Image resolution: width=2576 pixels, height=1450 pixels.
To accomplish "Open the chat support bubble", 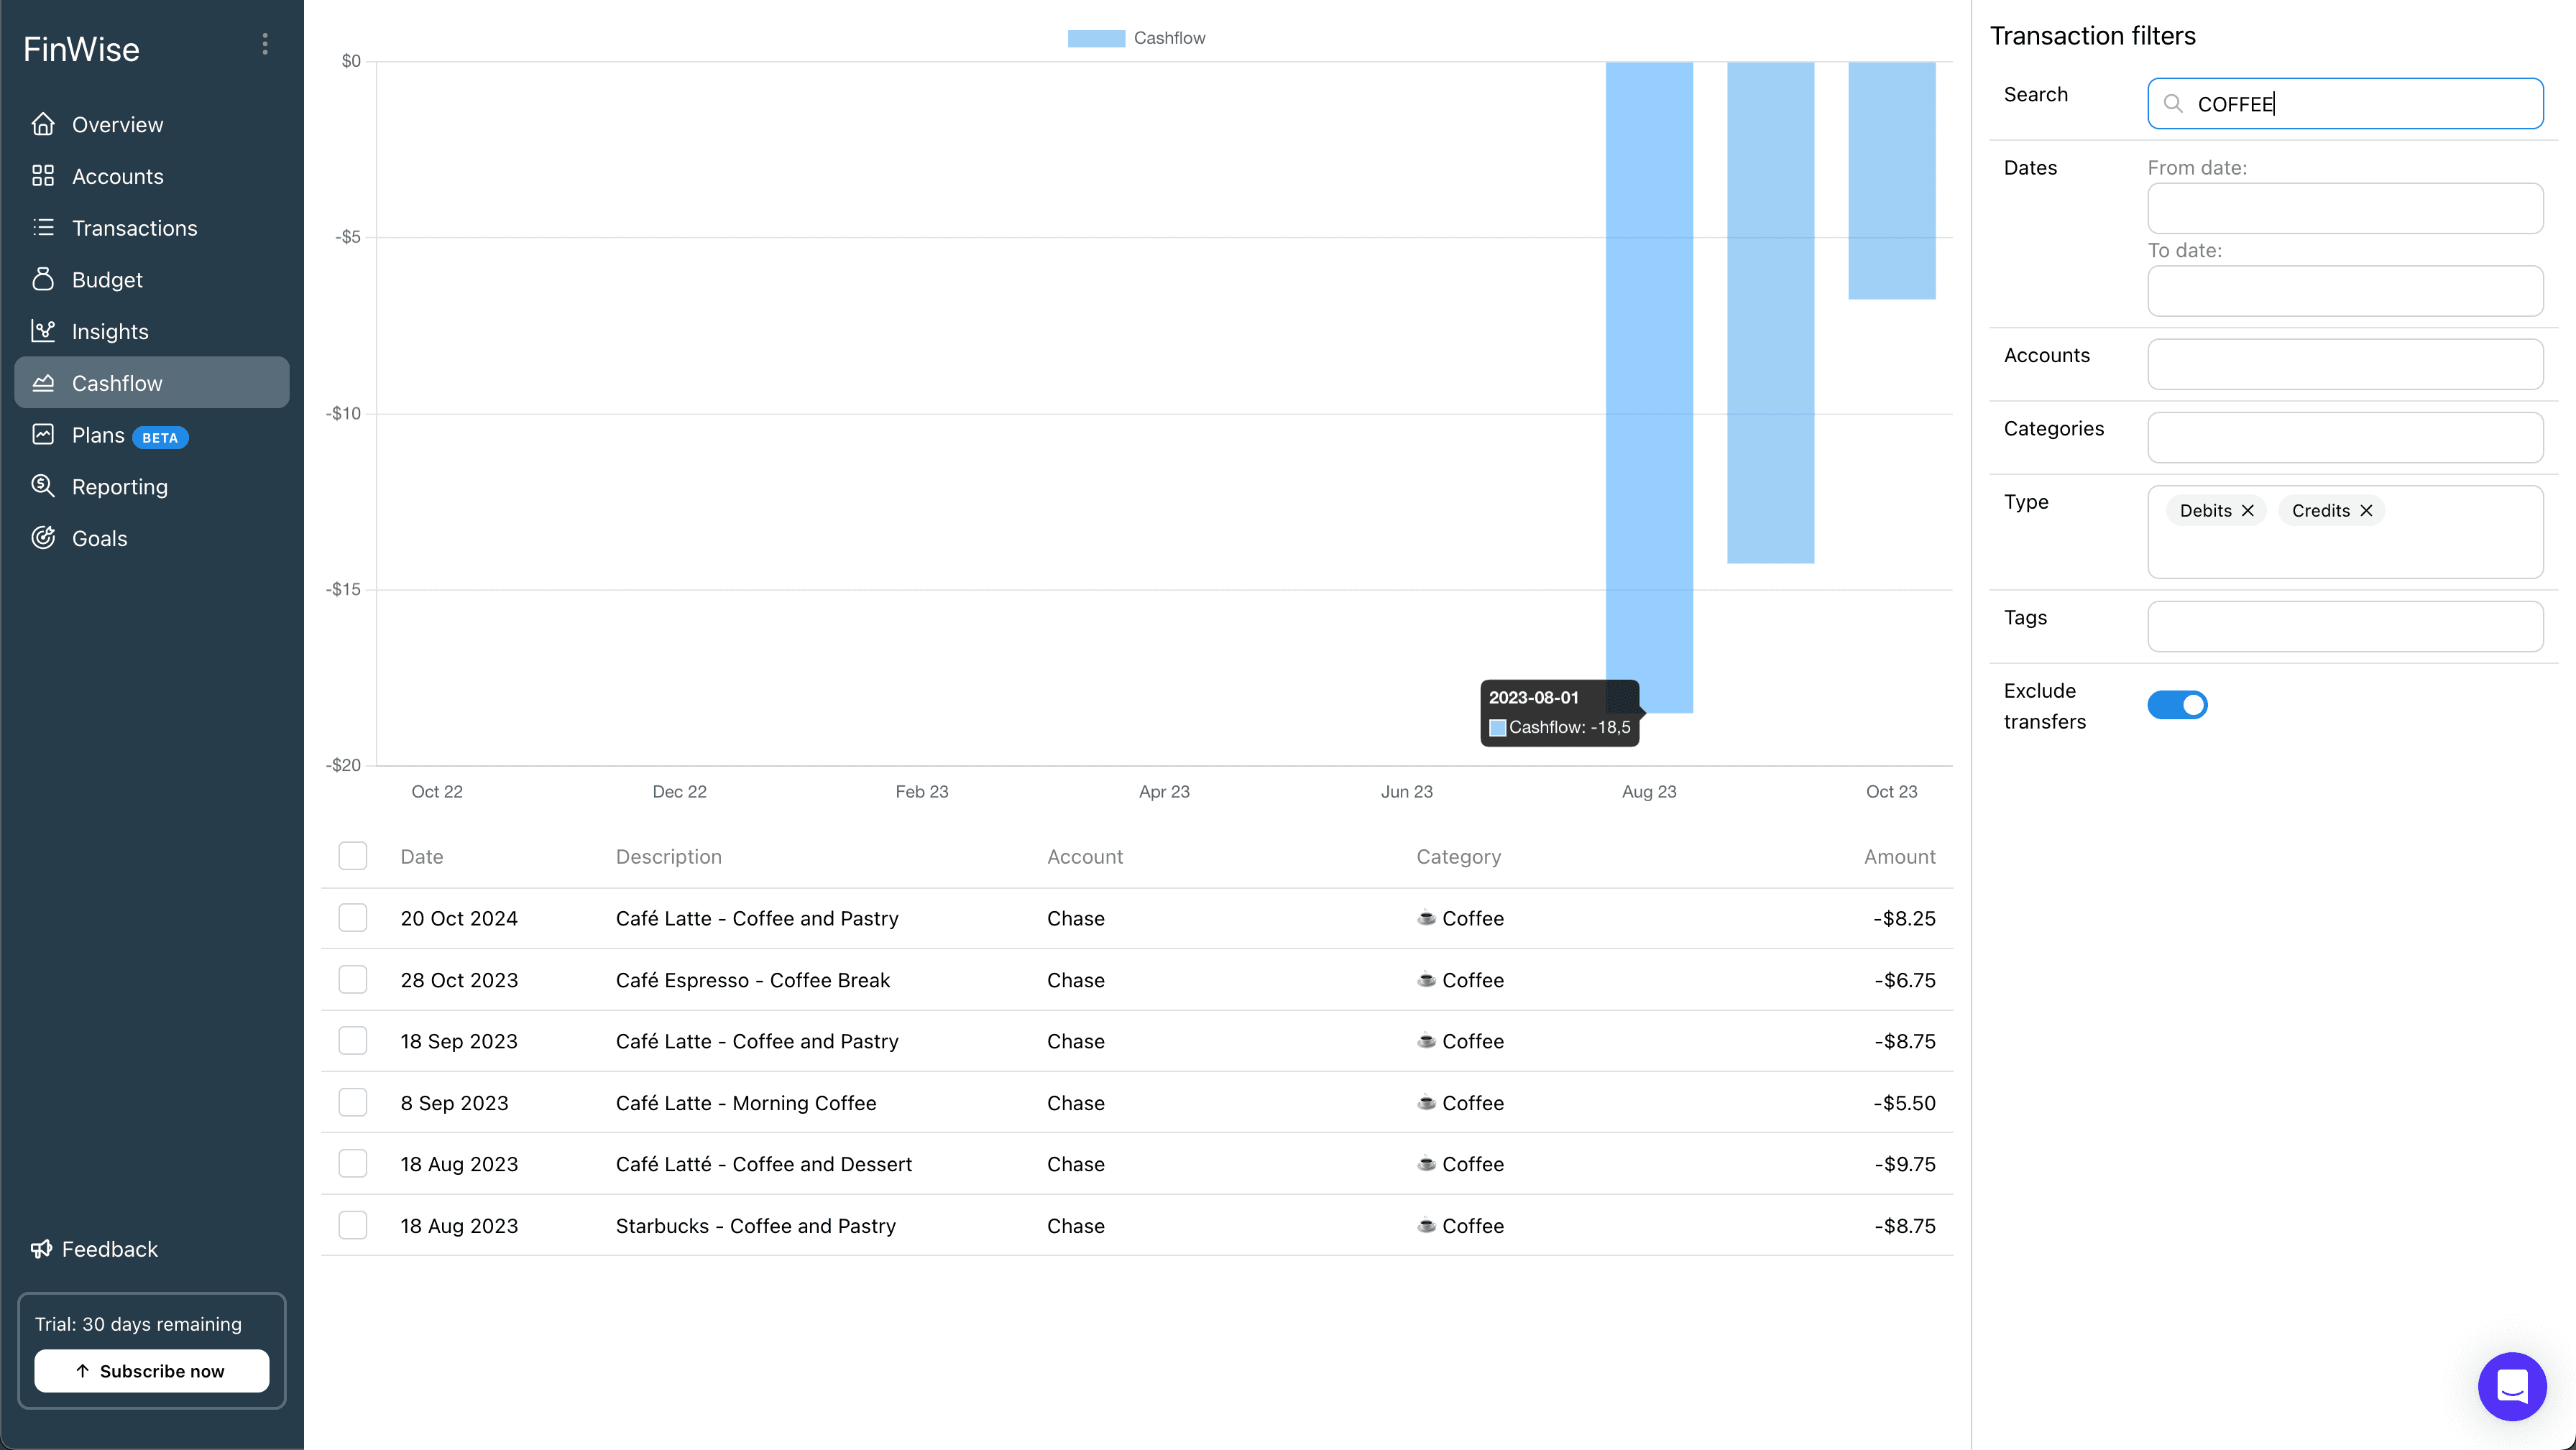I will click(x=2511, y=1386).
